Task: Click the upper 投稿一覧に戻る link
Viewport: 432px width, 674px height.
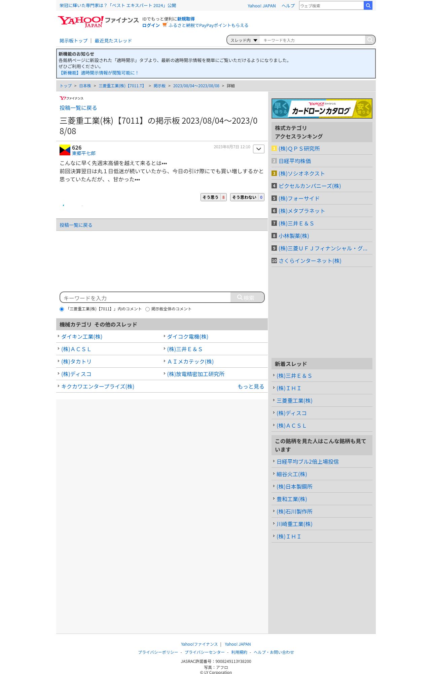Action: (x=78, y=108)
